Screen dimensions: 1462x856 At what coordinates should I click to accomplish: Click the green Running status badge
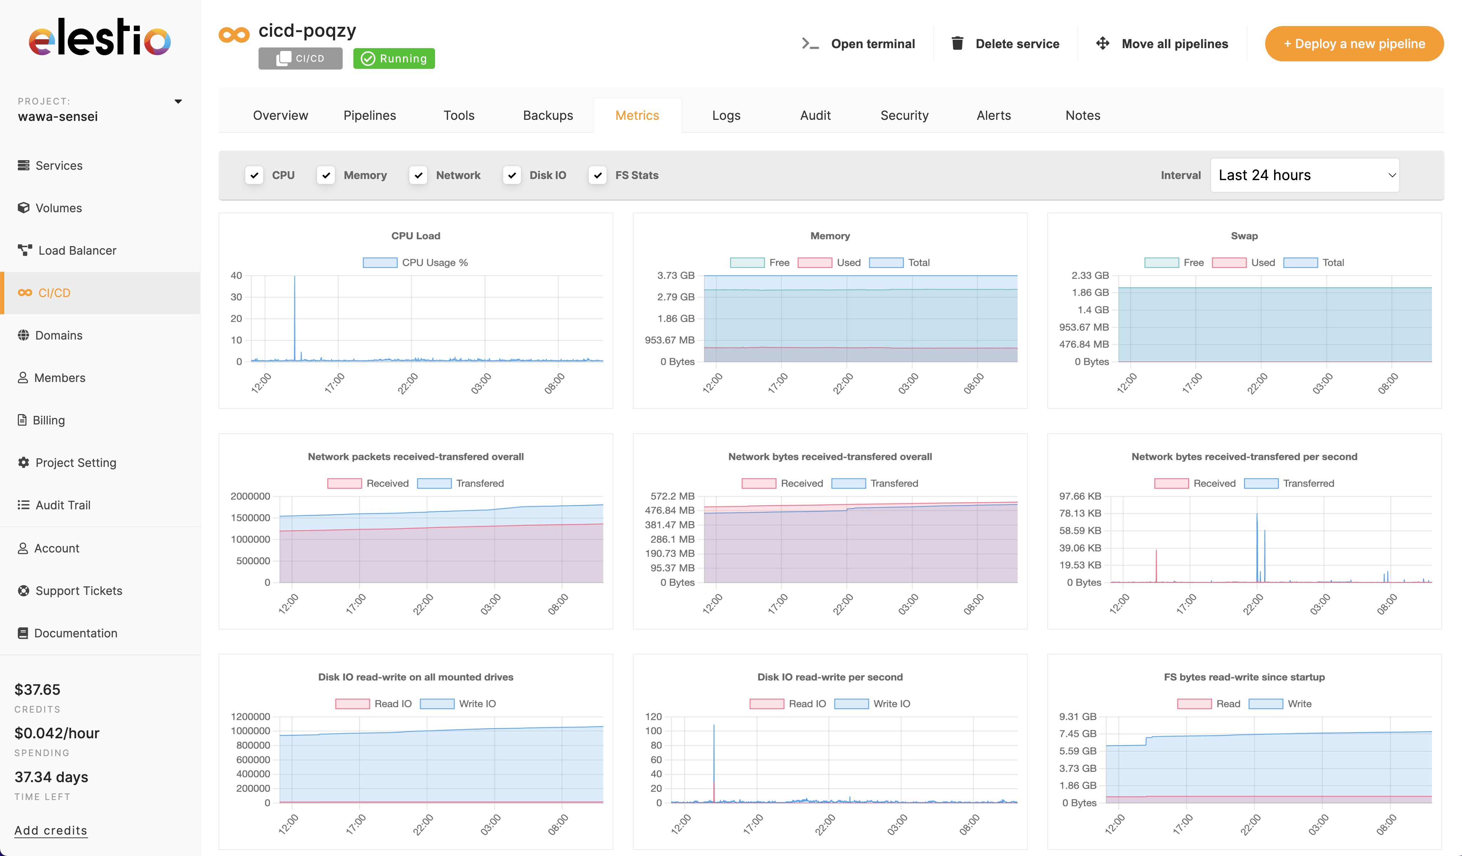click(394, 58)
